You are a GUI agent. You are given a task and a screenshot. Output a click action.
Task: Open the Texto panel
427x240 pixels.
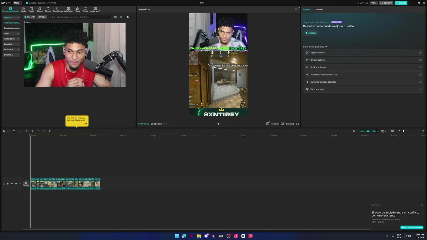coord(31,9)
